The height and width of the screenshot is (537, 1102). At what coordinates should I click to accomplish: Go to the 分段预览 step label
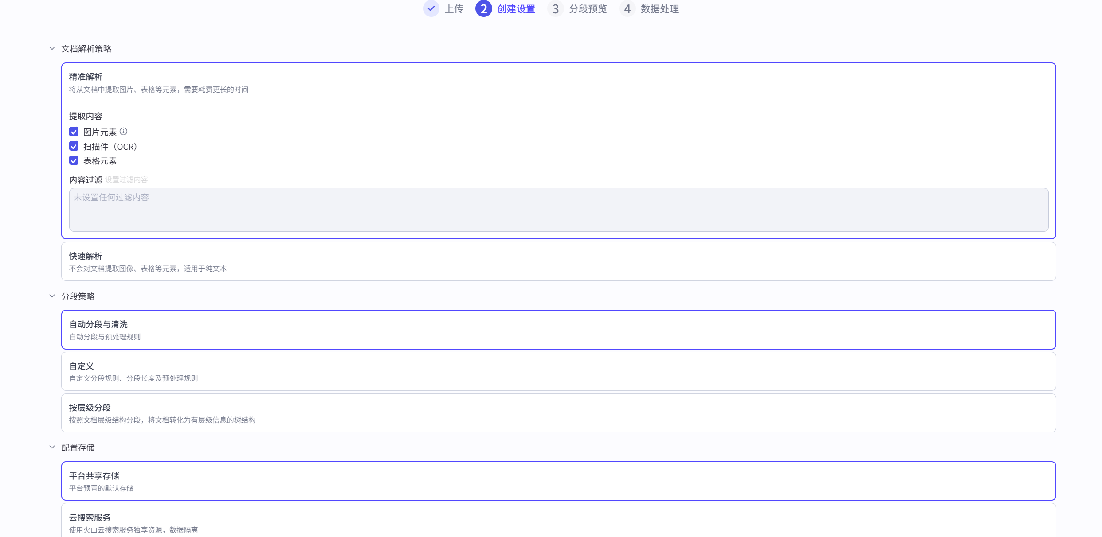click(588, 9)
